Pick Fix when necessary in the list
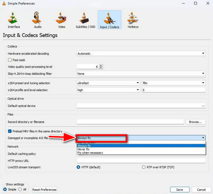 [x=90, y=153]
